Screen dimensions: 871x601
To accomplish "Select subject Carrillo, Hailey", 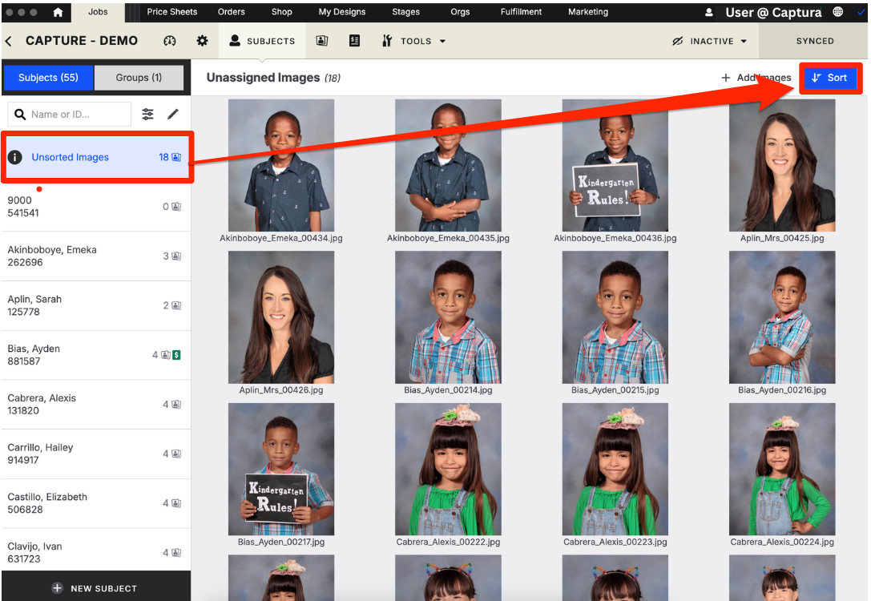I will [95, 454].
